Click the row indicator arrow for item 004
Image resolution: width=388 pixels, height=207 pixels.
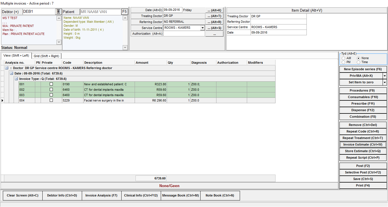pos(3,100)
